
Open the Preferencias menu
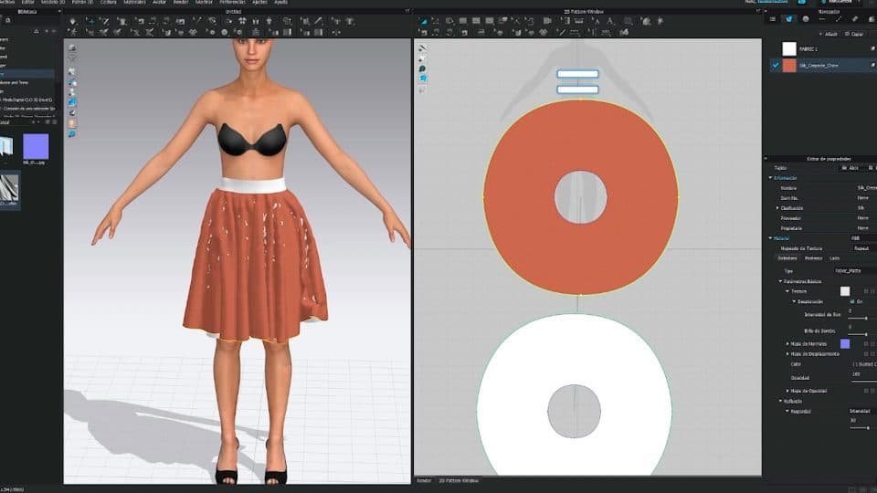[232, 2]
